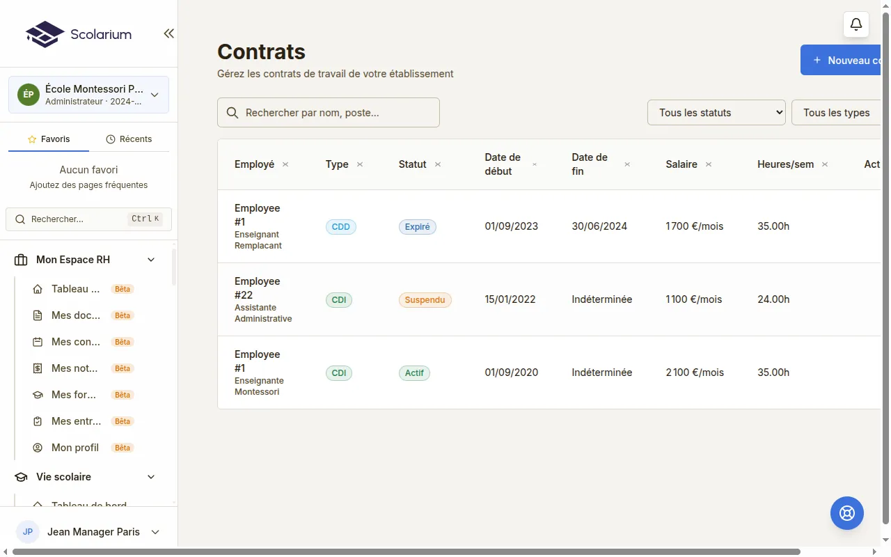Click the cap icon beside Mes for...
Image resolution: width=891 pixels, height=557 pixels.
click(x=38, y=395)
